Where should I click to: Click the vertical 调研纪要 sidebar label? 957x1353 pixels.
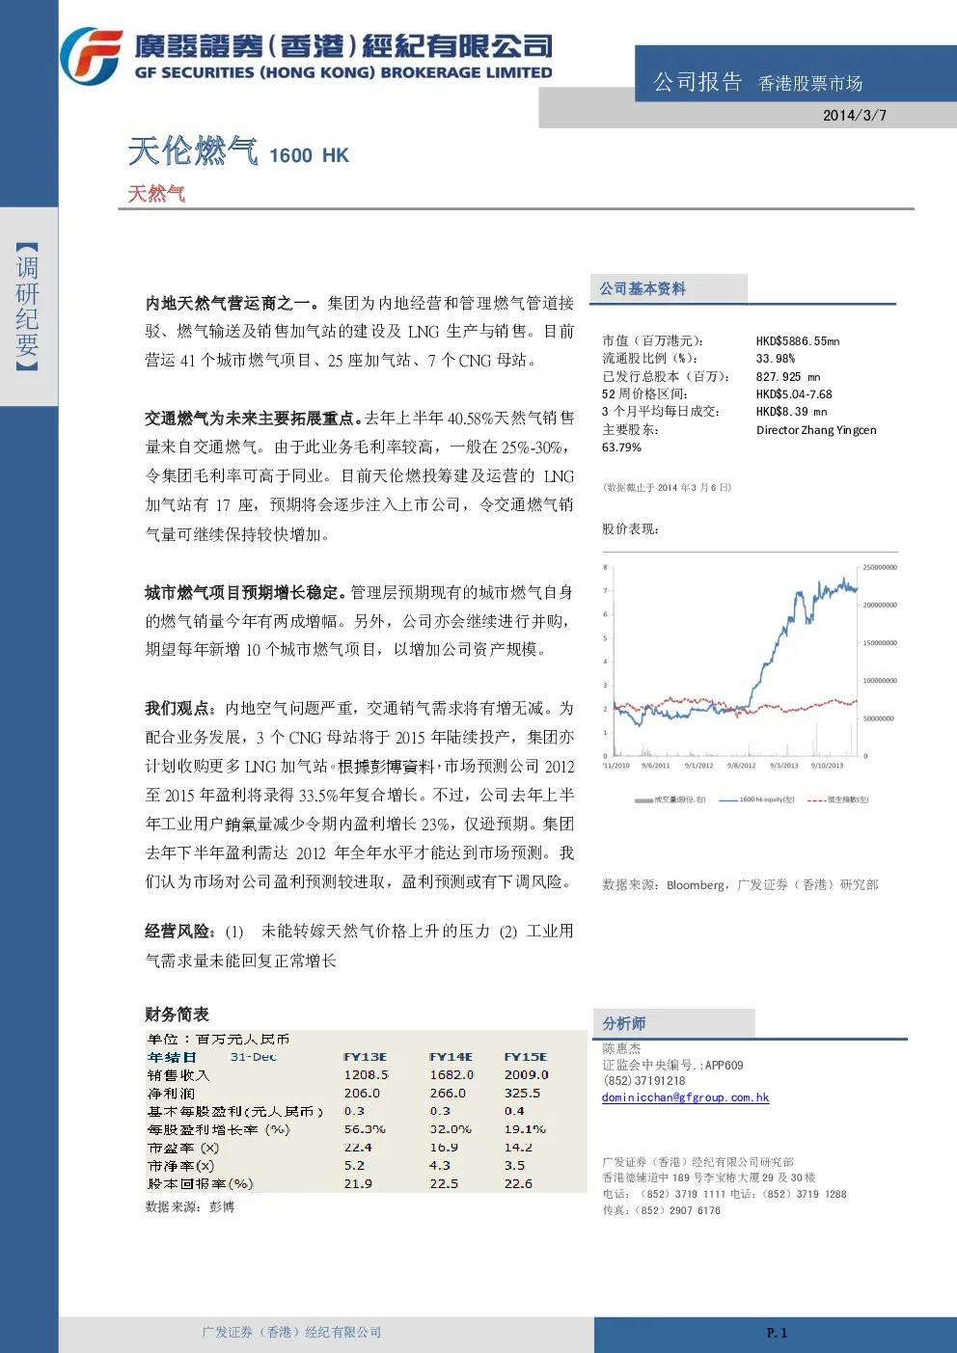27,306
